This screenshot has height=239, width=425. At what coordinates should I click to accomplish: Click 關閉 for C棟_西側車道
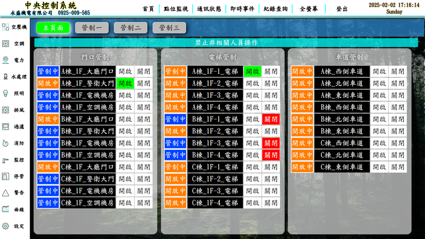(x=397, y=143)
